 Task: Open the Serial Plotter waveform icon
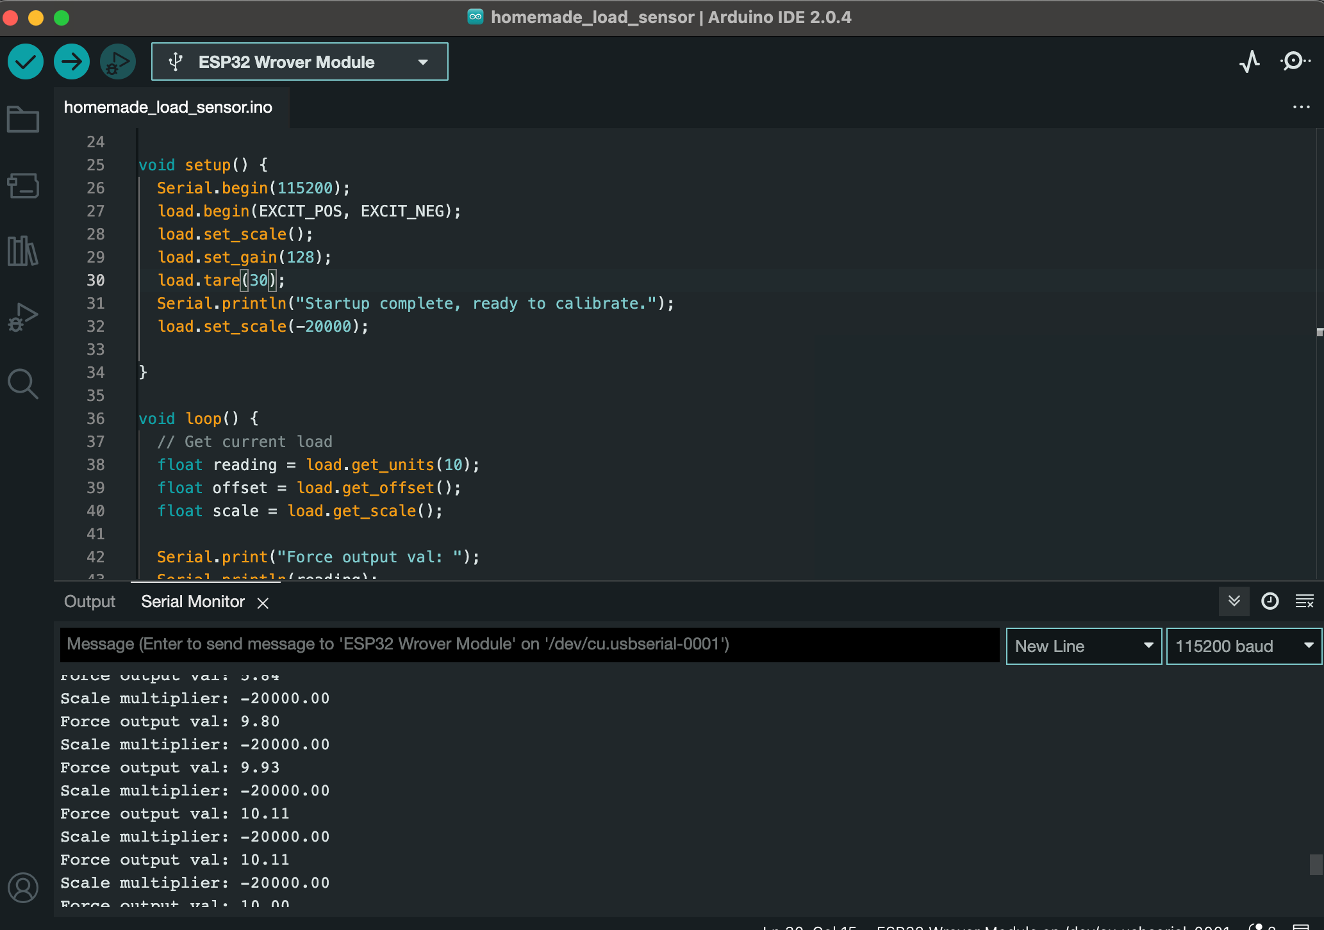click(1250, 62)
